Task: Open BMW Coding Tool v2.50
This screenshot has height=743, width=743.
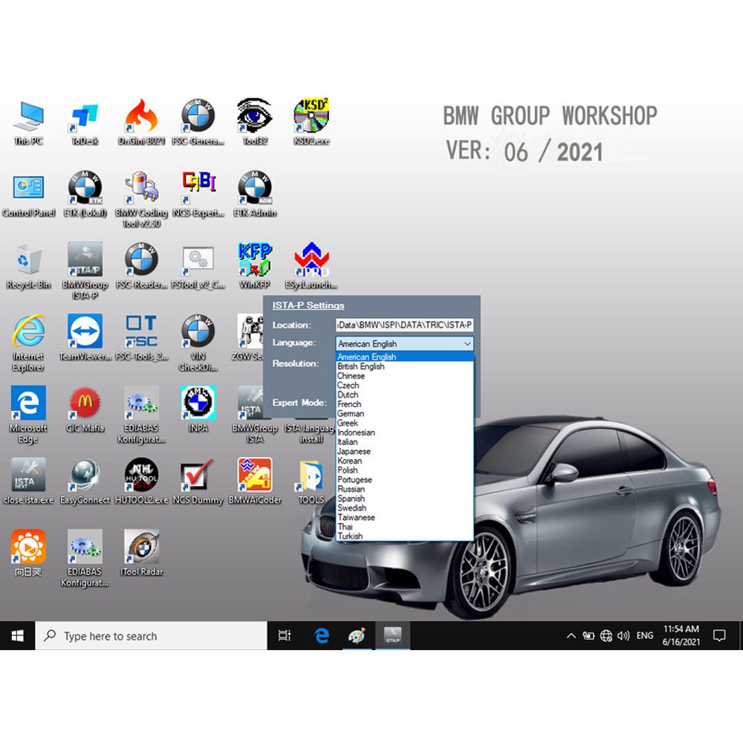Action: pyautogui.click(x=141, y=199)
